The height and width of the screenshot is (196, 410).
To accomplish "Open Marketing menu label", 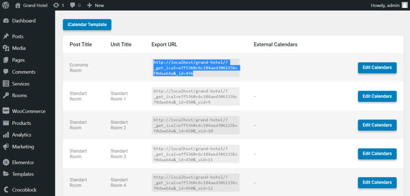I will (23, 147).
